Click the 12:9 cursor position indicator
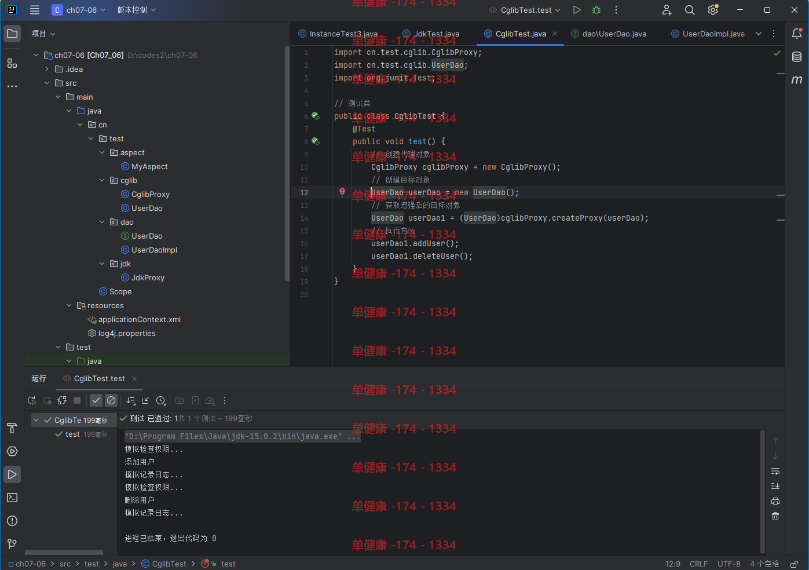809x570 pixels. [x=673, y=564]
